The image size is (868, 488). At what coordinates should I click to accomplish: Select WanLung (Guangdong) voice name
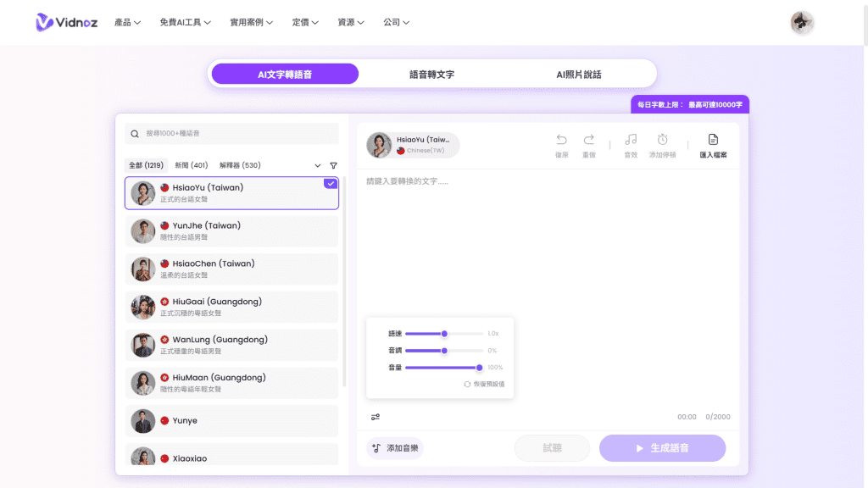[x=220, y=340]
